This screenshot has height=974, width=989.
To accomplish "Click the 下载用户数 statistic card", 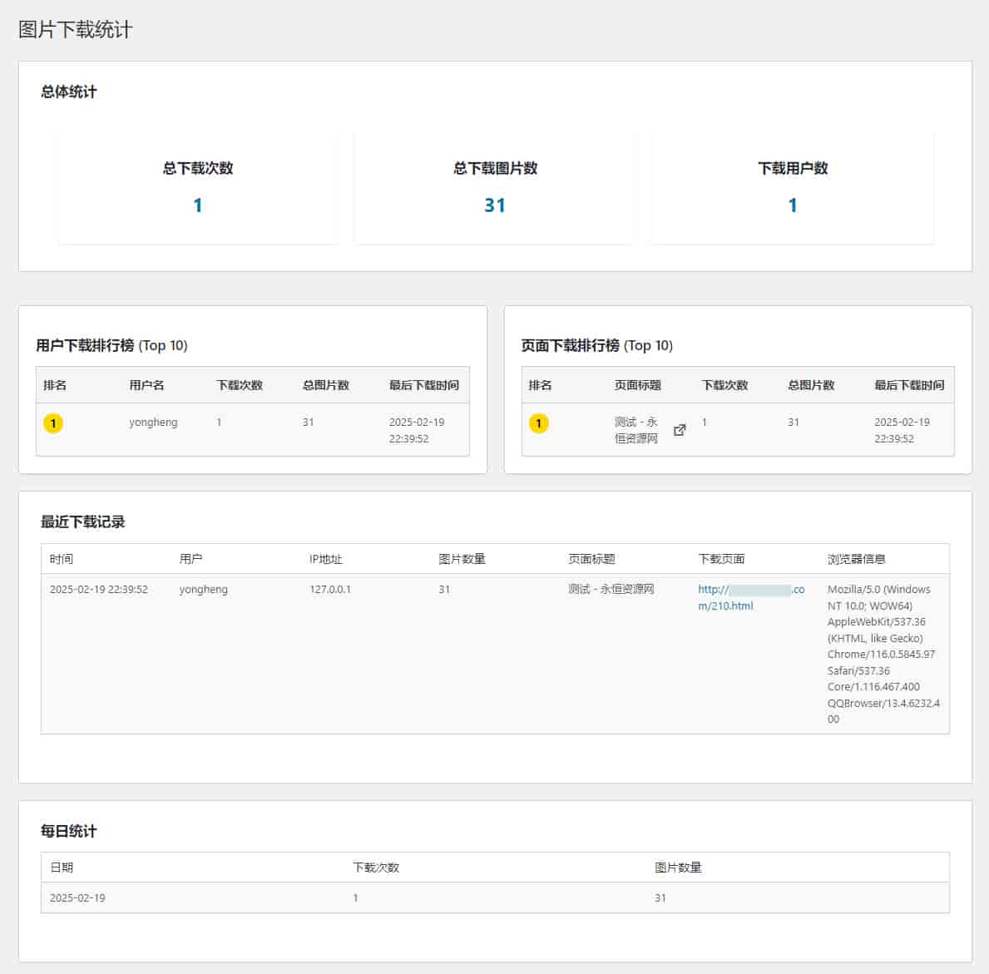I will point(792,187).
